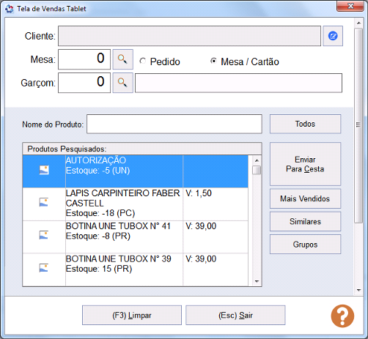Show Similares products

pos(305,222)
